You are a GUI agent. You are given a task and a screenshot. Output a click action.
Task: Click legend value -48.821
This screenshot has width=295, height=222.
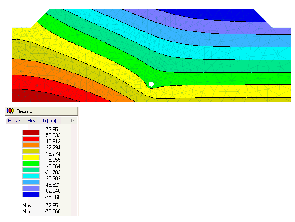pyautogui.click(x=52, y=185)
